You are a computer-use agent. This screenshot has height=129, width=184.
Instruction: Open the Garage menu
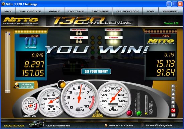coord(55,11)
